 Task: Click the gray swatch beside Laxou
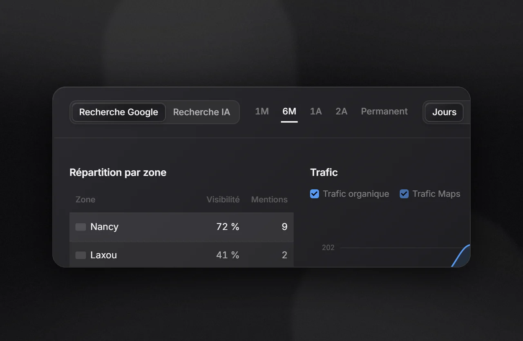coord(80,255)
